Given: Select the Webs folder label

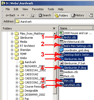Looking at the screenshot, I should [x=23, y=58].
